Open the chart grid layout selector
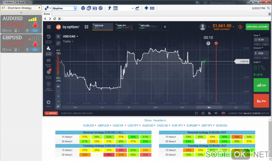272x161 pixels. click(86, 27)
